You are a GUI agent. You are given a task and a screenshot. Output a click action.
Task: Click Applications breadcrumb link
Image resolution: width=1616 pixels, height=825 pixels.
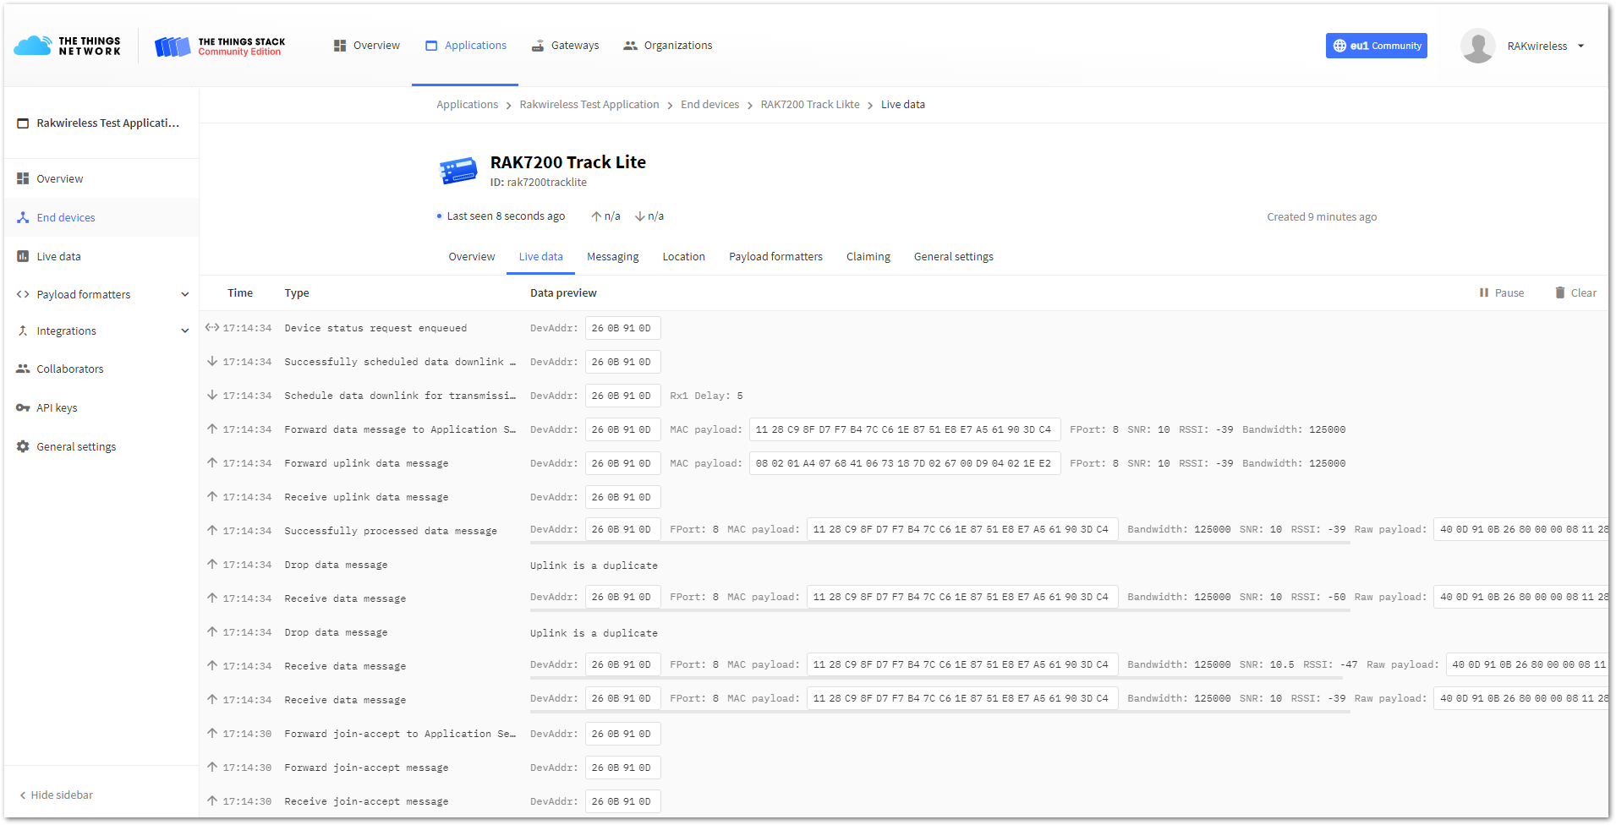467,105
